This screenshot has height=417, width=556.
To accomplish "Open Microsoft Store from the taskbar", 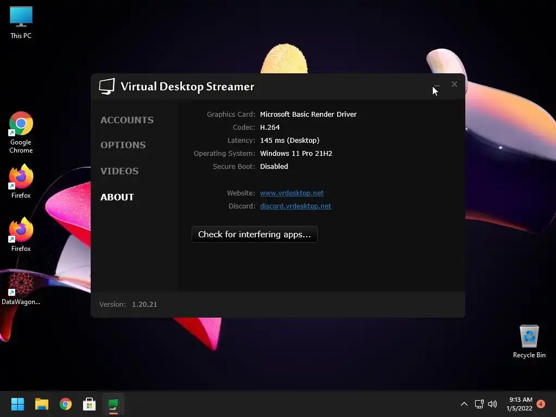I will [90, 404].
